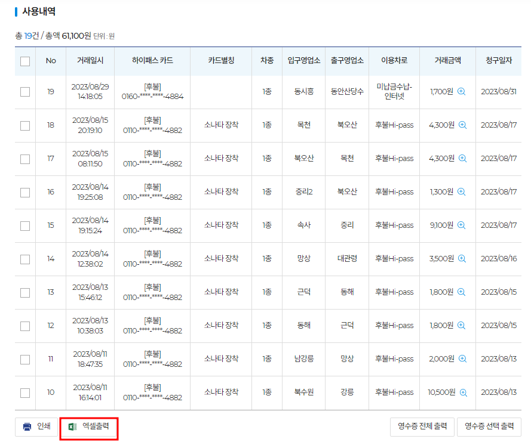The height and width of the screenshot is (442, 531).
Task: Check the box for row No 18
Action: click(25, 125)
